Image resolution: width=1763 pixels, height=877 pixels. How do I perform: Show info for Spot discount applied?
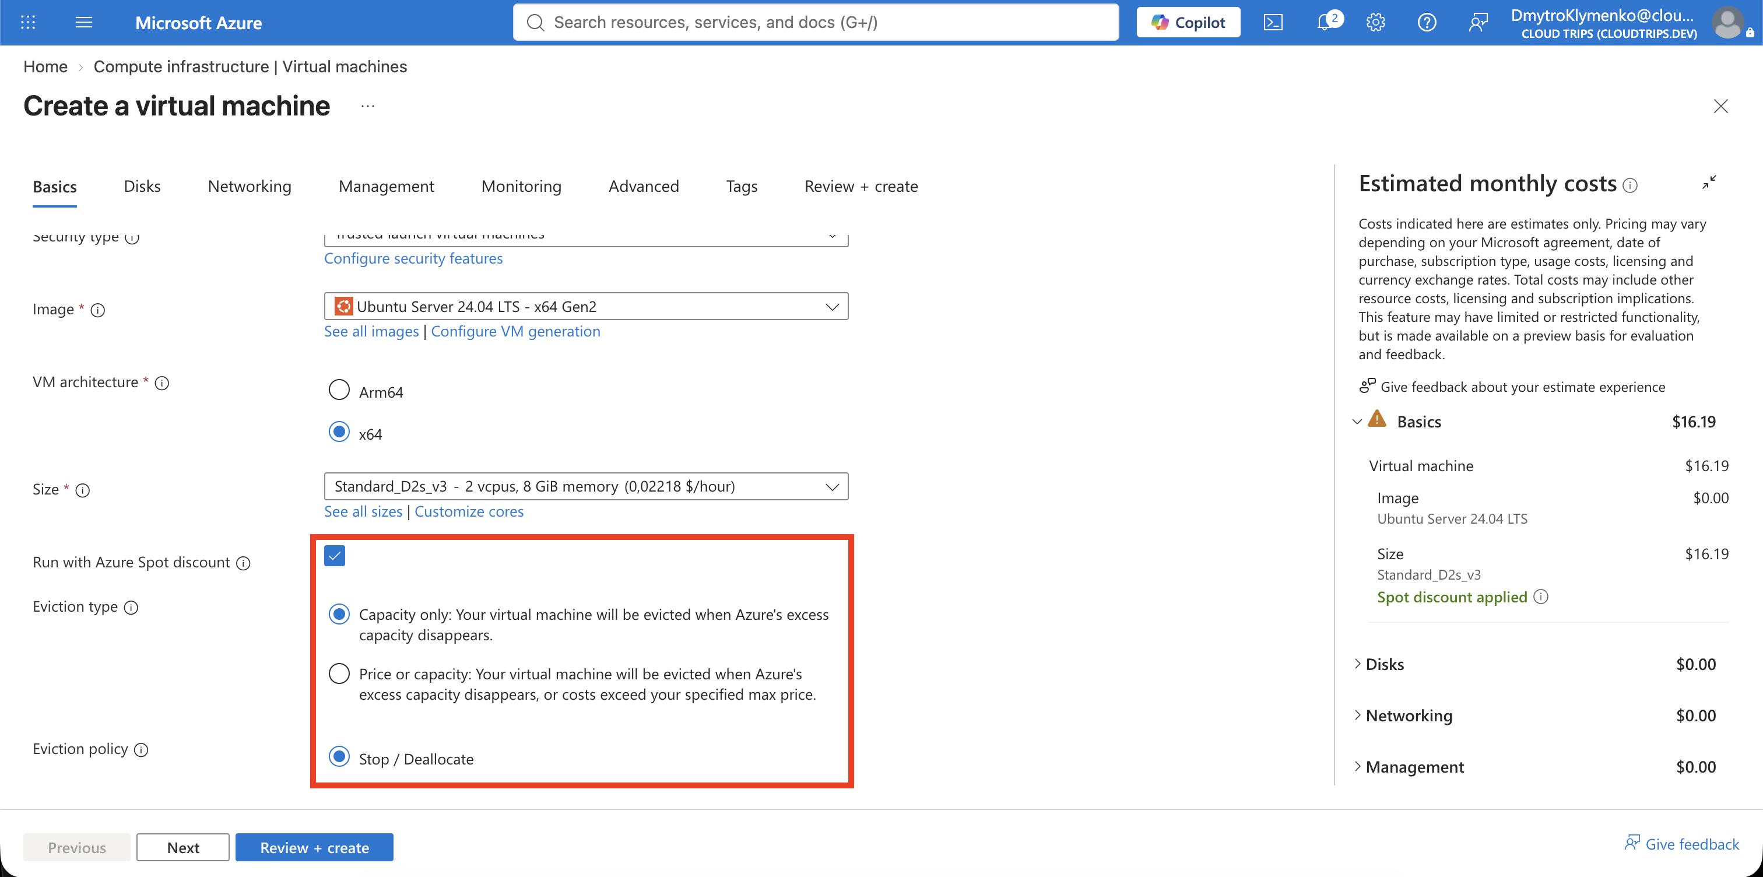tap(1540, 597)
